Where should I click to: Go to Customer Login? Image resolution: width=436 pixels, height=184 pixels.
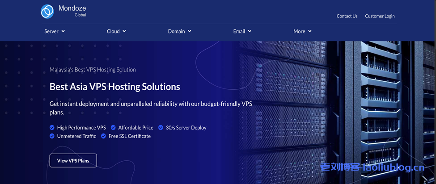coord(380,16)
